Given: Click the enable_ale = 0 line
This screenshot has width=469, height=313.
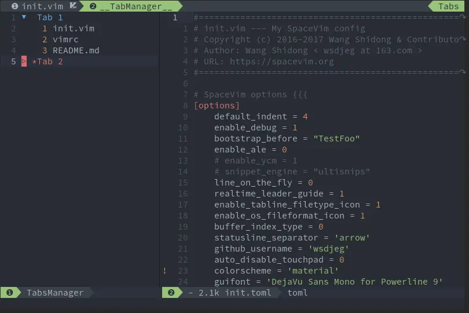Looking at the screenshot, I should (x=251, y=150).
